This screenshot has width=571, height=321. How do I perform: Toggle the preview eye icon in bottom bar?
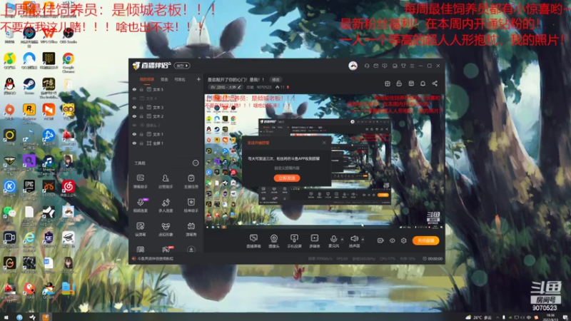[392, 240]
